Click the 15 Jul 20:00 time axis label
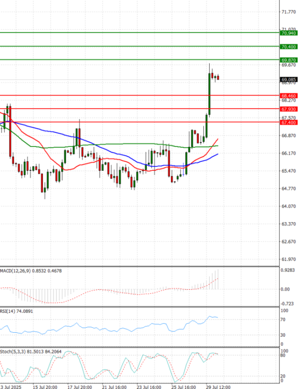 [x=45, y=387]
